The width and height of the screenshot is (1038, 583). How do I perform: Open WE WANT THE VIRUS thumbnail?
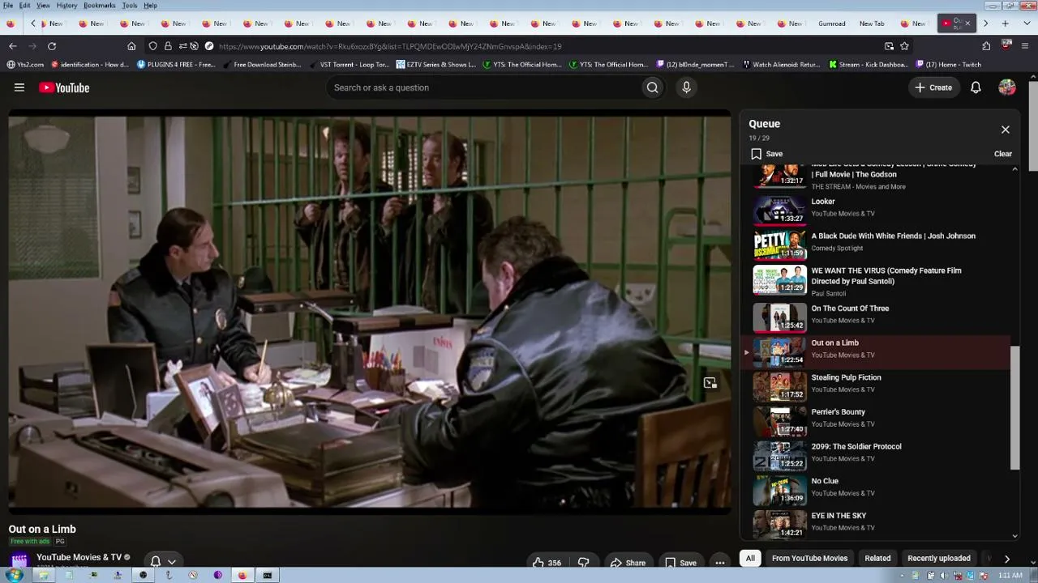pyautogui.click(x=780, y=280)
